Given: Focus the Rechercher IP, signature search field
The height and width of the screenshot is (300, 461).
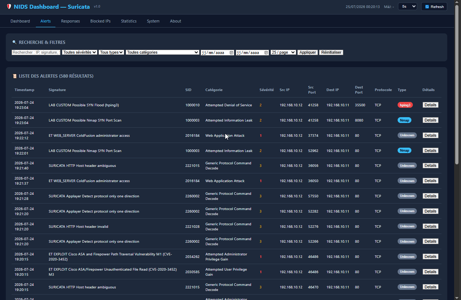Looking at the screenshot, I should (x=36, y=52).
